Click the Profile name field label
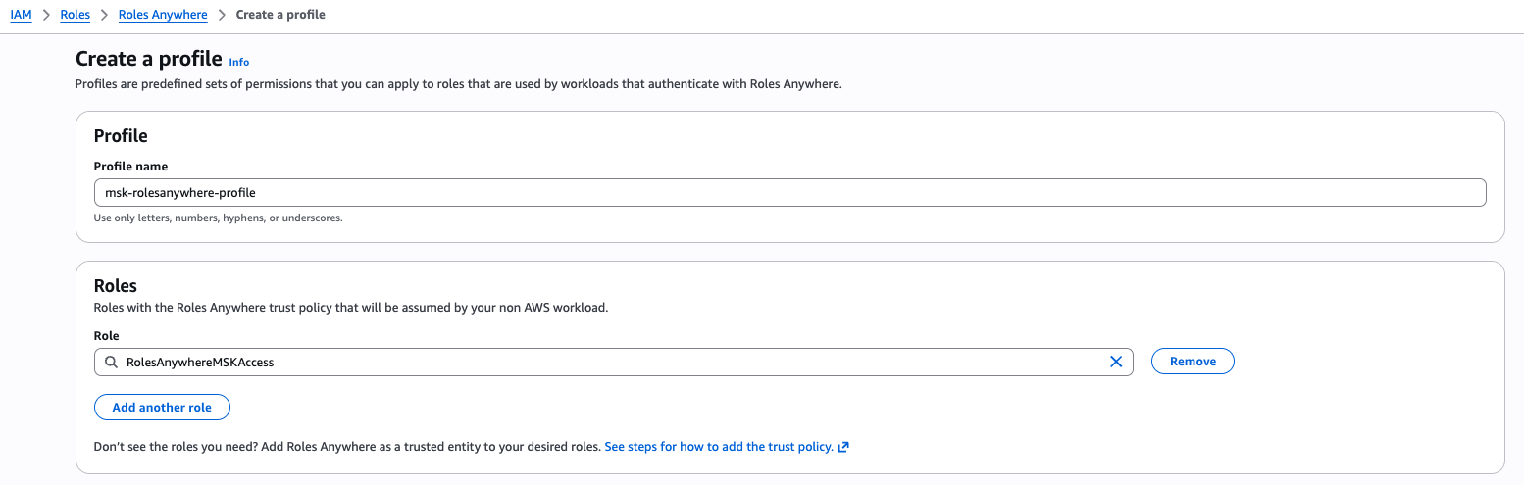Viewport: 1524px width, 485px height. [130, 167]
